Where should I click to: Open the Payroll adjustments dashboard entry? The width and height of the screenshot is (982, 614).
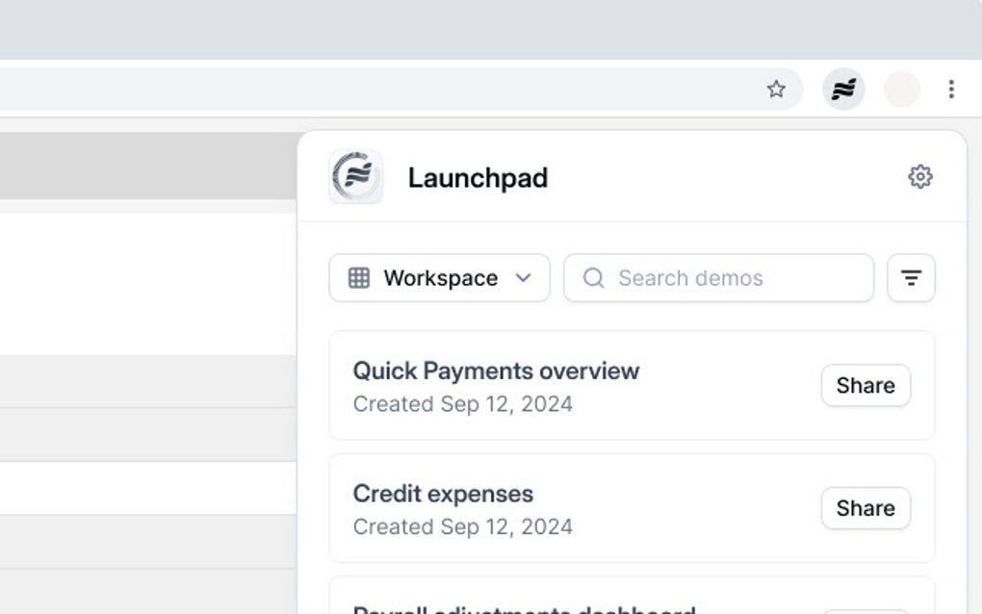[525, 608]
